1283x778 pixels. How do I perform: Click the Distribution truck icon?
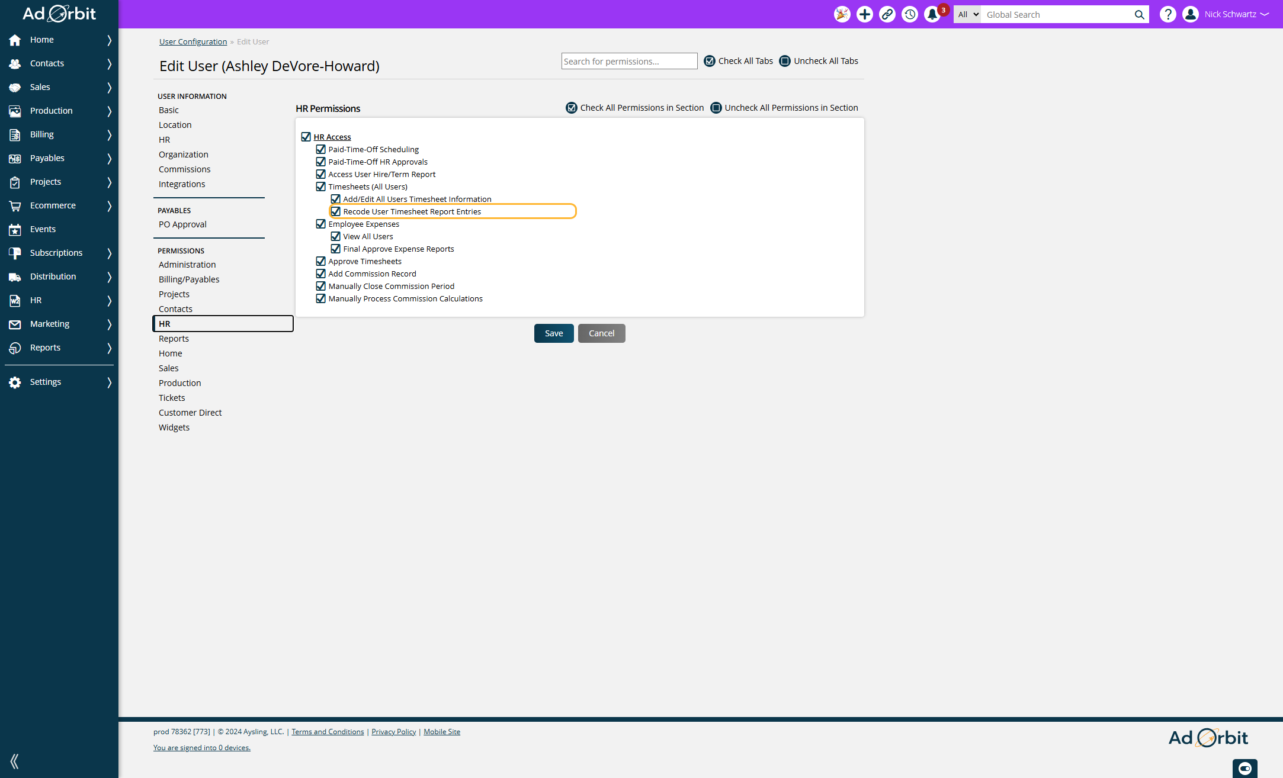[15, 277]
